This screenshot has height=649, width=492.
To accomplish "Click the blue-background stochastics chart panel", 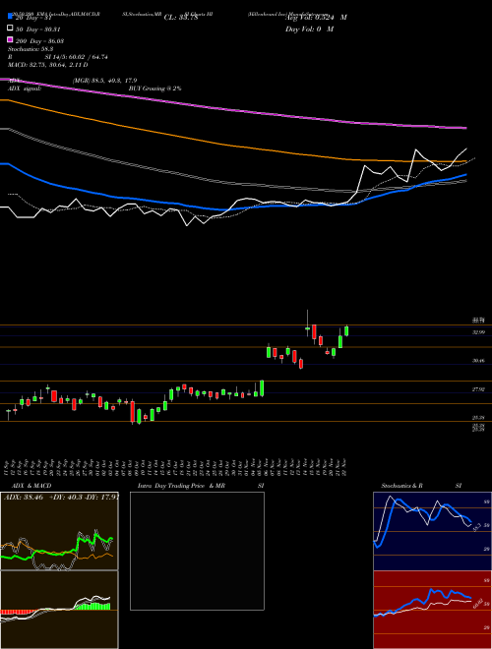I will (x=432, y=531).
